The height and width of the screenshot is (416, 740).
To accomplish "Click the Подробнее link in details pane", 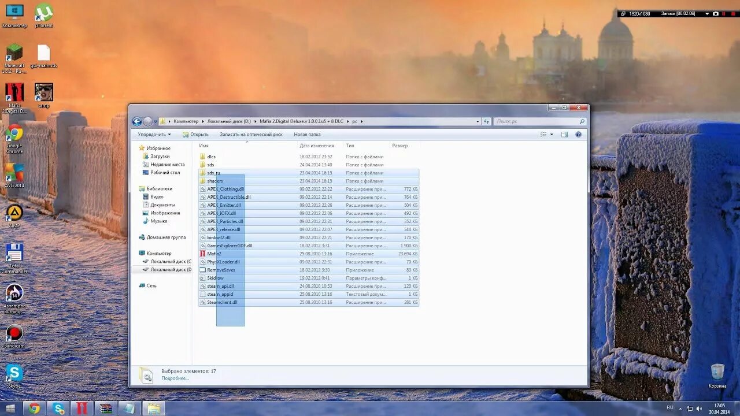I will pos(175,378).
